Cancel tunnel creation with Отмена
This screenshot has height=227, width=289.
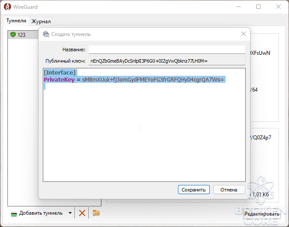[x=229, y=190]
